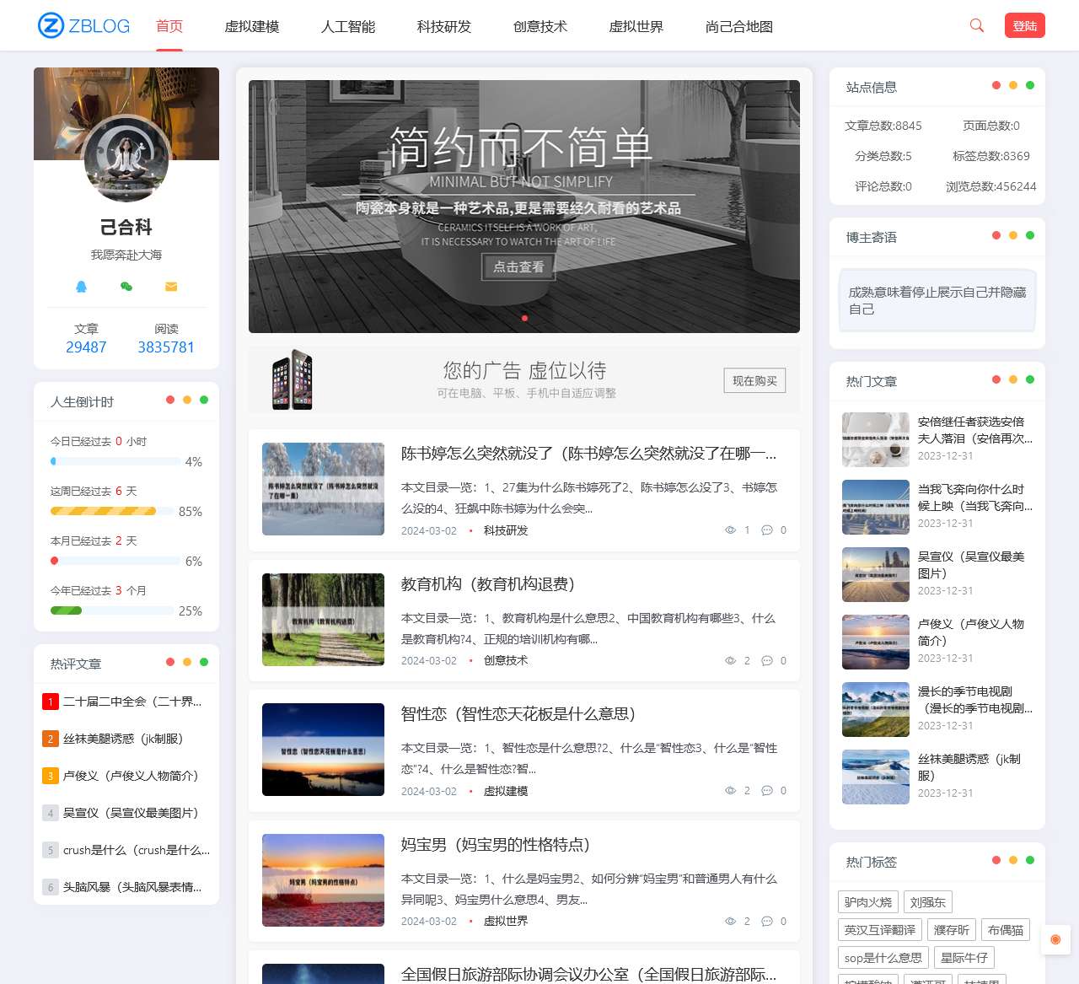Open hot-comment item 二十届二中全会
Image resolution: width=1079 pixels, height=984 pixels.
point(132,702)
